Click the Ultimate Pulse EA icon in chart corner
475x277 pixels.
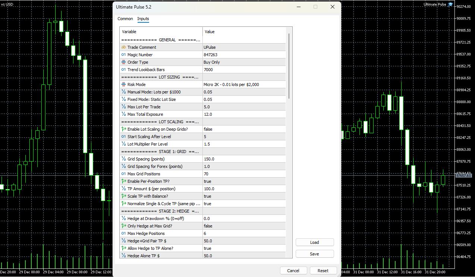click(x=450, y=4)
